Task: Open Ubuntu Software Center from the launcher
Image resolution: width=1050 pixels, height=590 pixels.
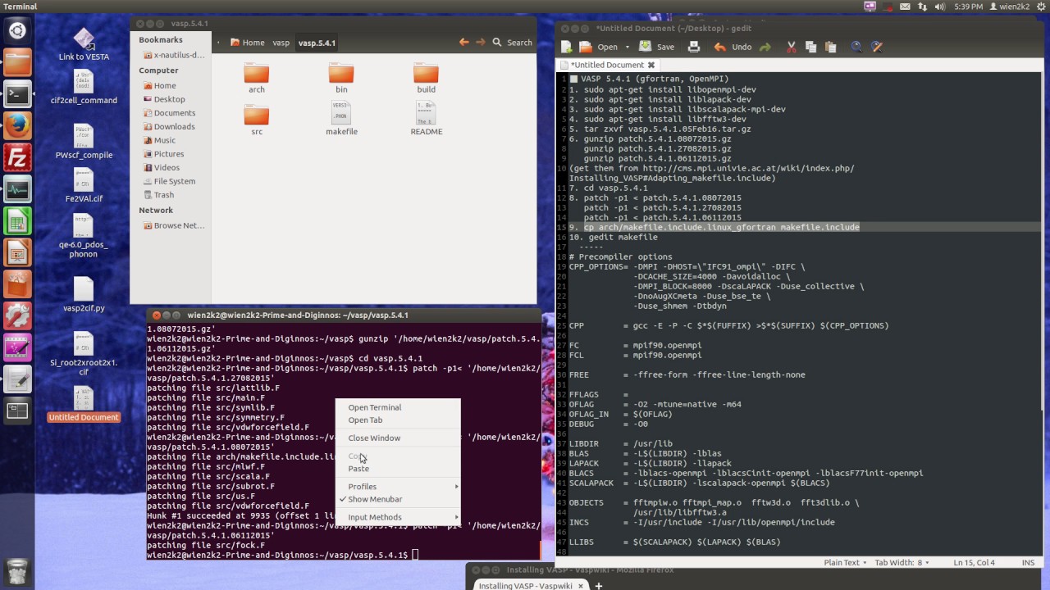Action: 17,284
